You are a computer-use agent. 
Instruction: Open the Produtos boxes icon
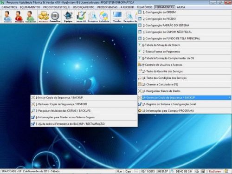[x=44, y=17]
